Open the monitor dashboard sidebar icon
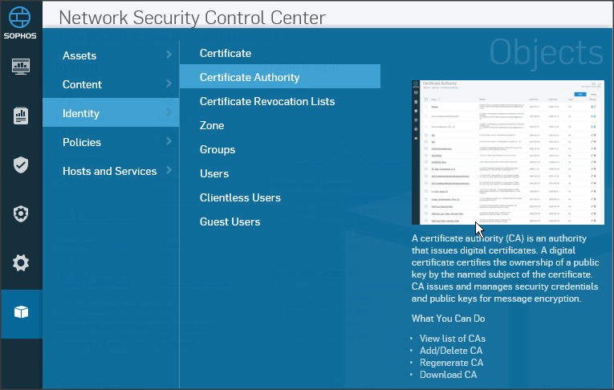 coord(21,67)
